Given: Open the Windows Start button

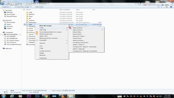Looking at the screenshot, I should coord(4,96).
